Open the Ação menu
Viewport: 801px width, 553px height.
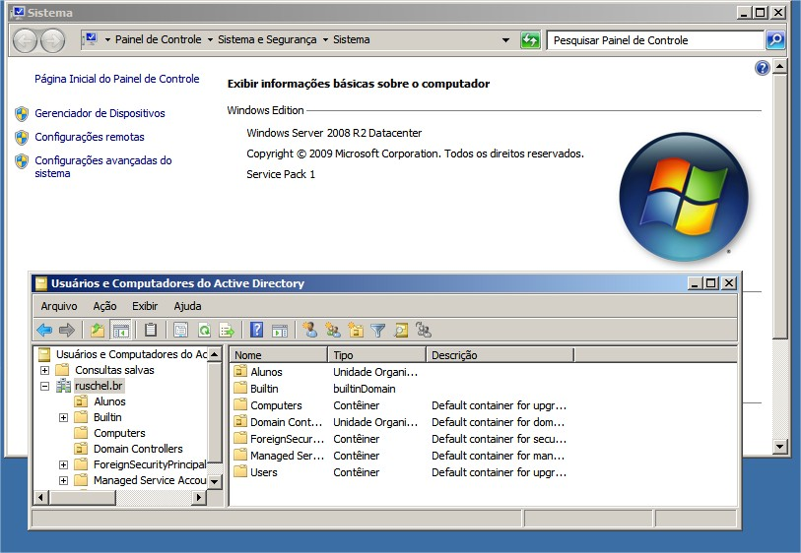104,306
